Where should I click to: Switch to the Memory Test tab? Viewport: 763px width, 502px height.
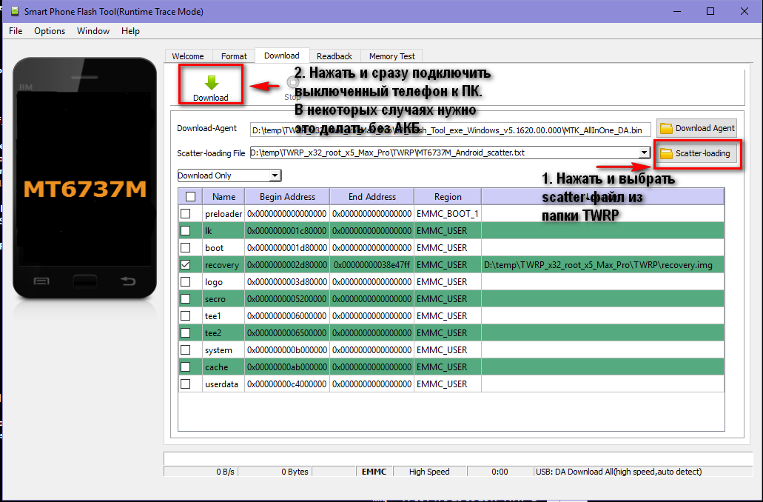click(x=391, y=56)
